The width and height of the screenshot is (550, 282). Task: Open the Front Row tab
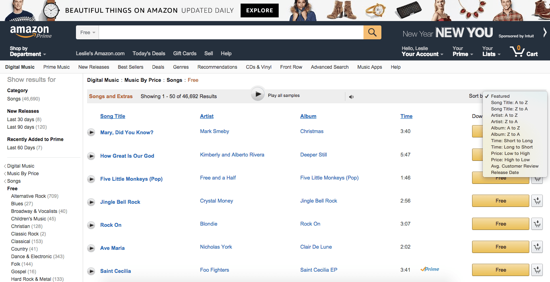(x=291, y=67)
